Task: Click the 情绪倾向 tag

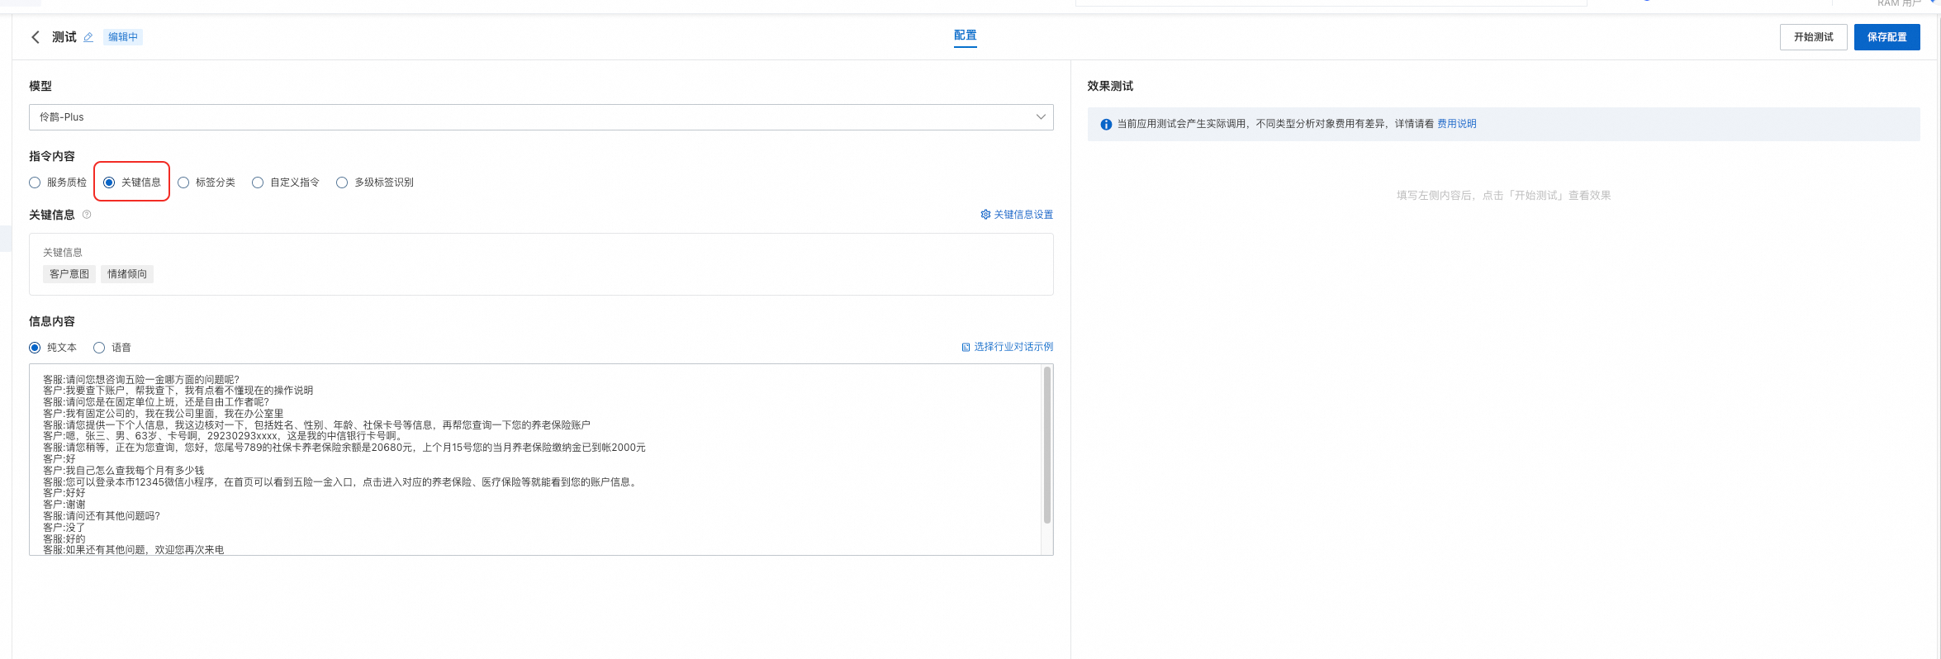Action: point(127,274)
